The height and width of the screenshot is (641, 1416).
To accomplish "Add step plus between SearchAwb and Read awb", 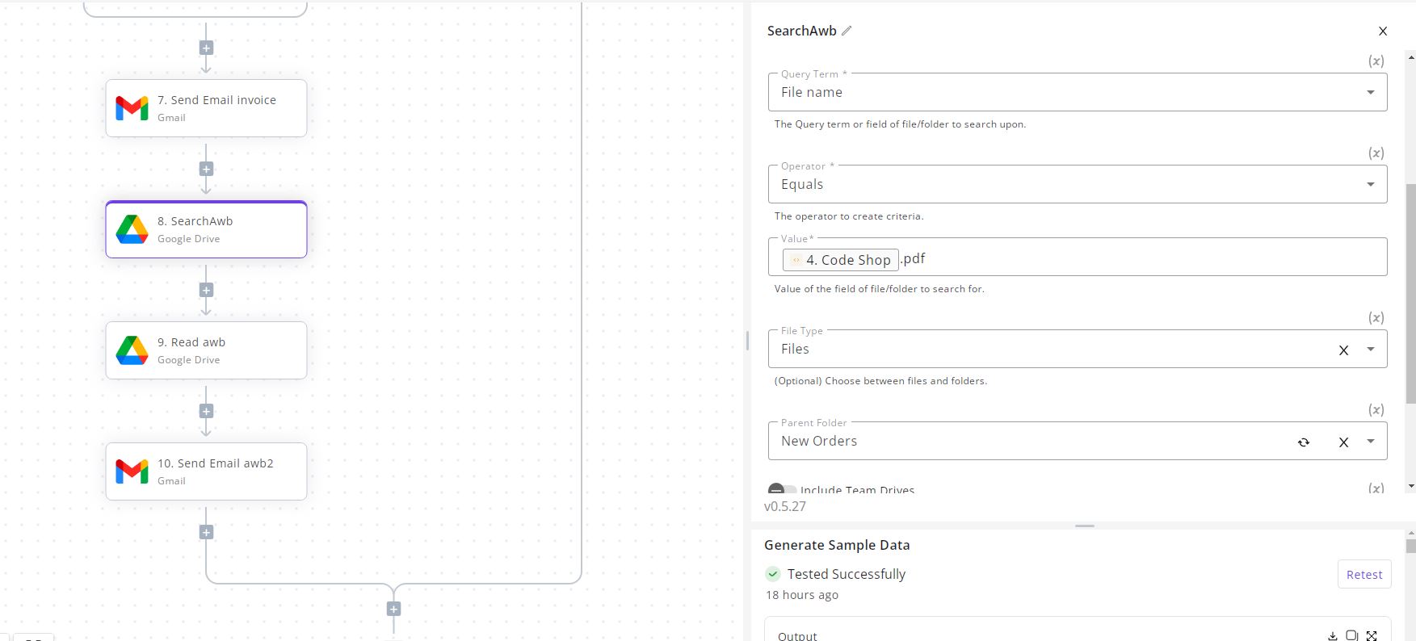I will pyautogui.click(x=206, y=290).
